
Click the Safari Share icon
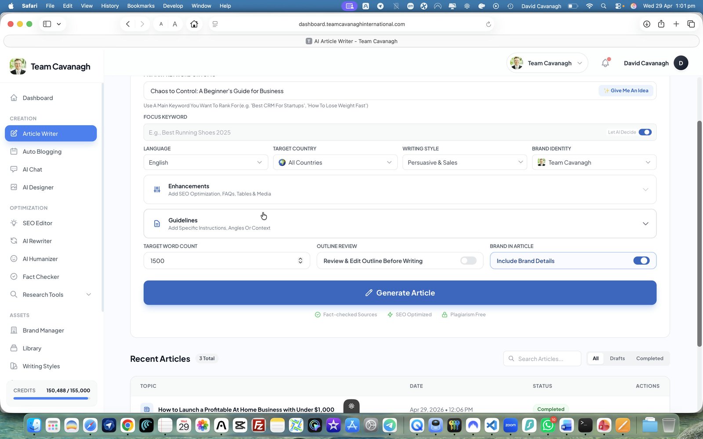point(661,24)
